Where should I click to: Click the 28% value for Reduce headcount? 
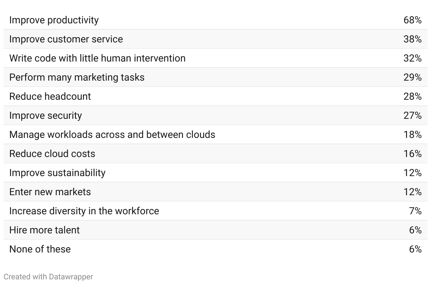[412, 97]
